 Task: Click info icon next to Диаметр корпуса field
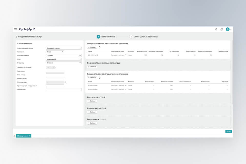click(x=56, y=67)
